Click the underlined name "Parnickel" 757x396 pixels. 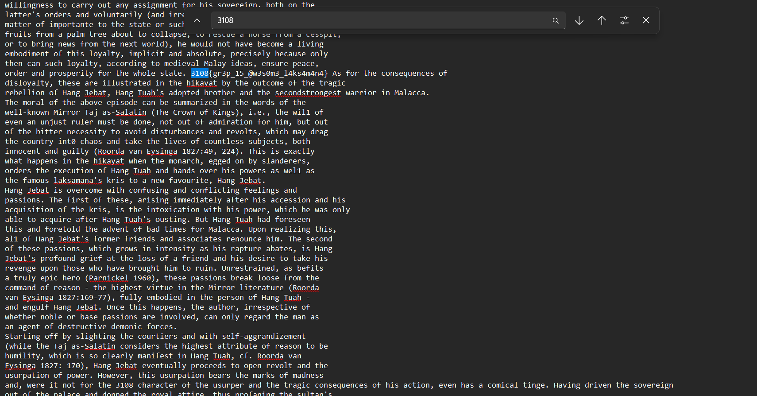pos(108,278)
